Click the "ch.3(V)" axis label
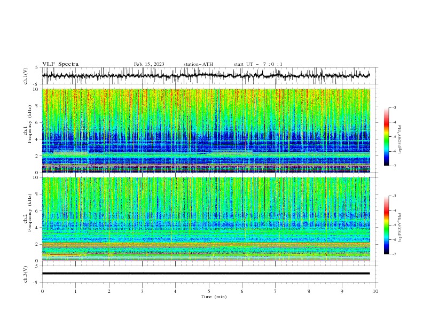 tap(26, 274)
